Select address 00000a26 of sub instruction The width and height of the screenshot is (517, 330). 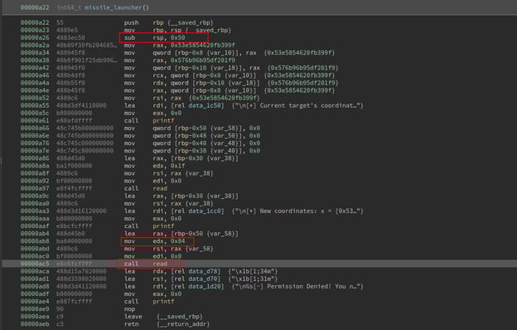click(35, 37)
